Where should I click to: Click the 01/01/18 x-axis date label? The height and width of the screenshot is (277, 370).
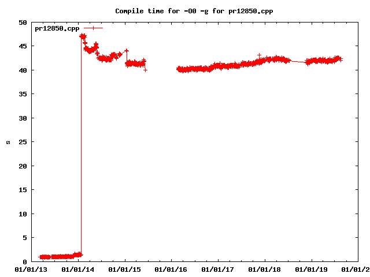coord(265,268)
